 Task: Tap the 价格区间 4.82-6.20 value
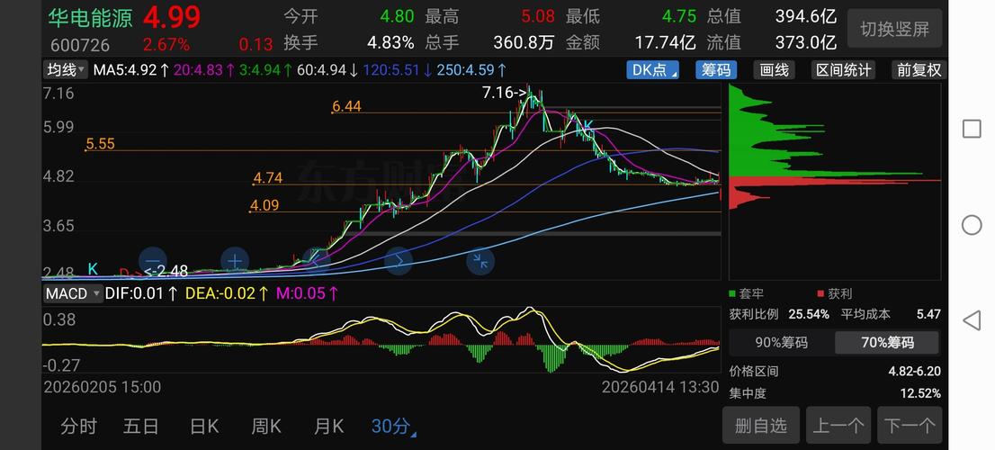click(914, 372)
